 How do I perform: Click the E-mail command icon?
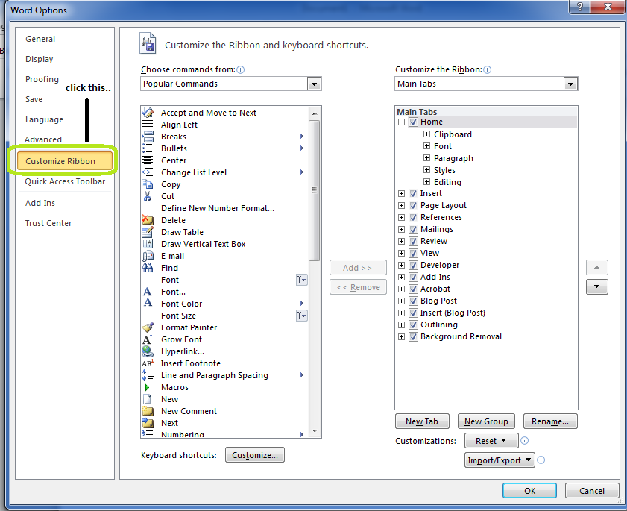(148, 256)
